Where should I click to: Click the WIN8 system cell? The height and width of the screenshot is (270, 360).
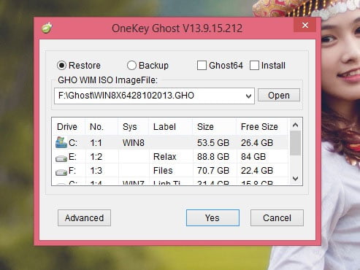tap(134, 143)
